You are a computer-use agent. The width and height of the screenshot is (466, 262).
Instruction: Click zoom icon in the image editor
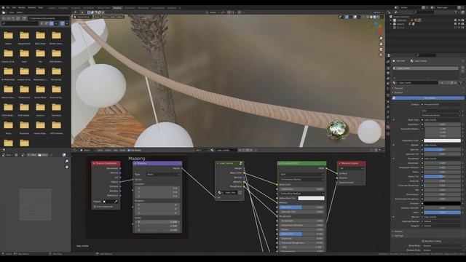point(66,162)
